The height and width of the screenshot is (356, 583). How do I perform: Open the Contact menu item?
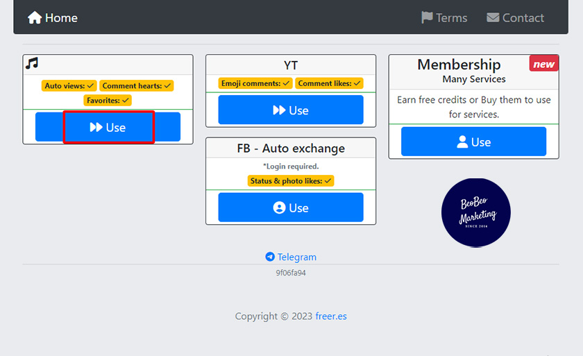click(x=523, y=18)
